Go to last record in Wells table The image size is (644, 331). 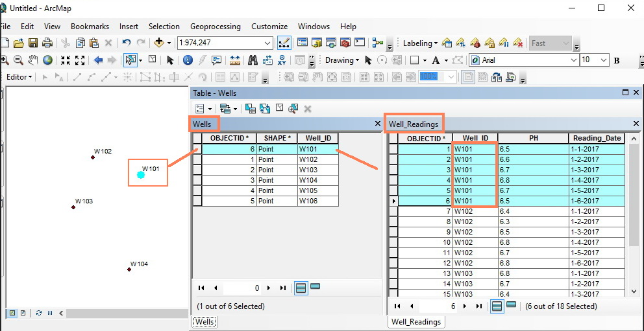(x=282, y=288)
